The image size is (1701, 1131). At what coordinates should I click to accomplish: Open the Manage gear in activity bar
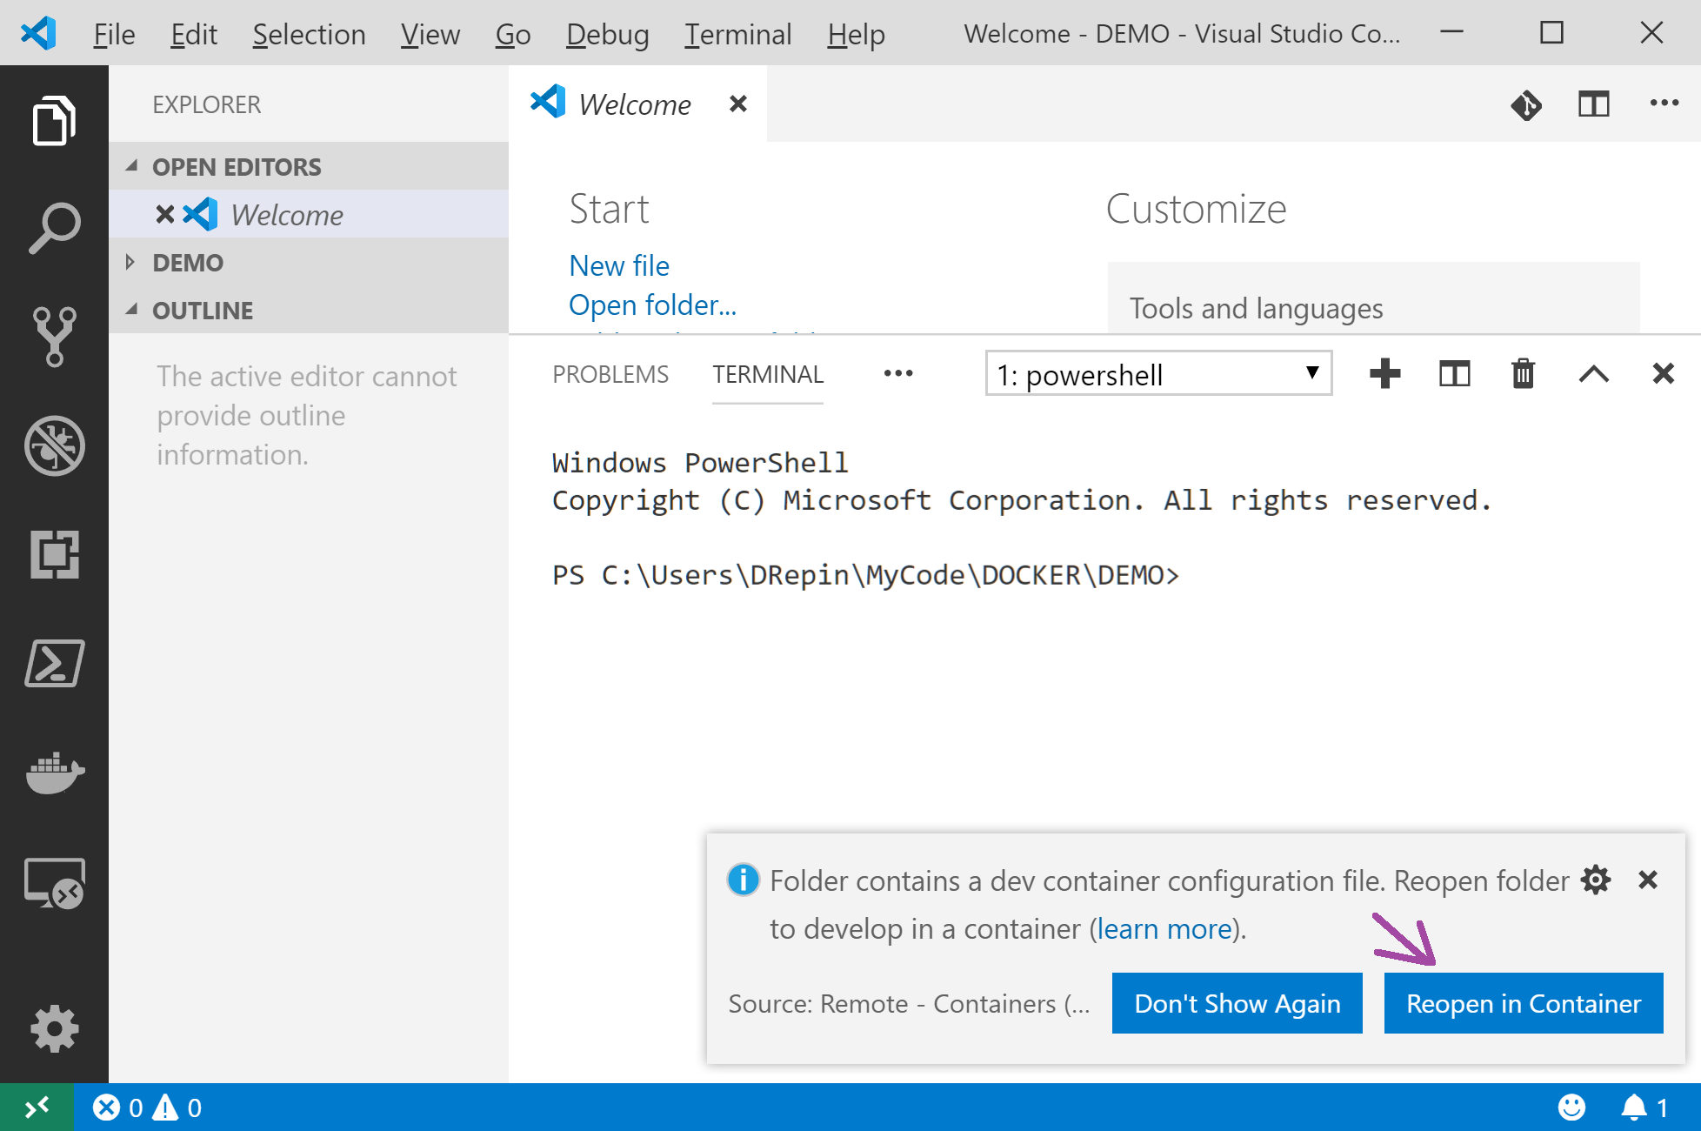pyautogui.click(x=54, y=1029)
